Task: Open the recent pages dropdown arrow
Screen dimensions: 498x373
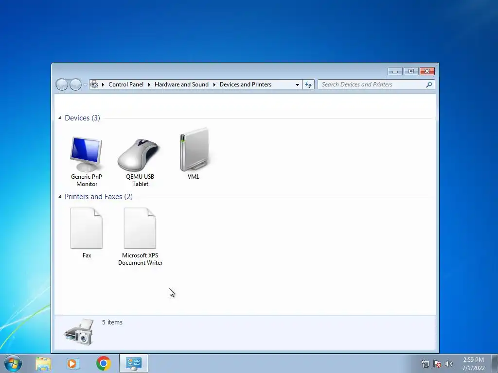Action: (x=85, y=85)
